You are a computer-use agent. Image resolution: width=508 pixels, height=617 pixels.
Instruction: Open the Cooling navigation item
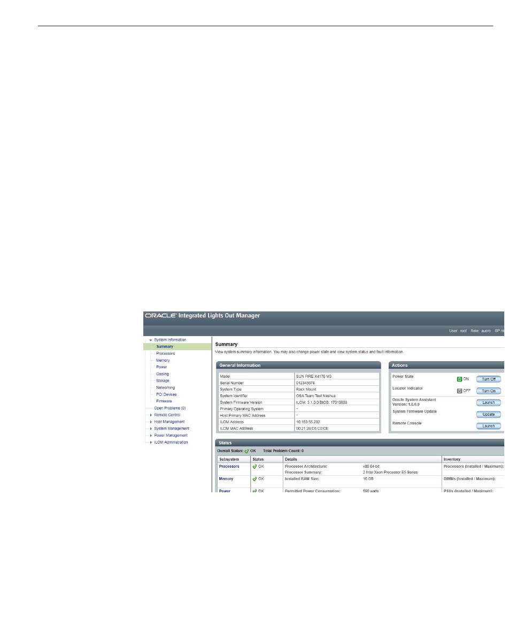coord(163,374)
